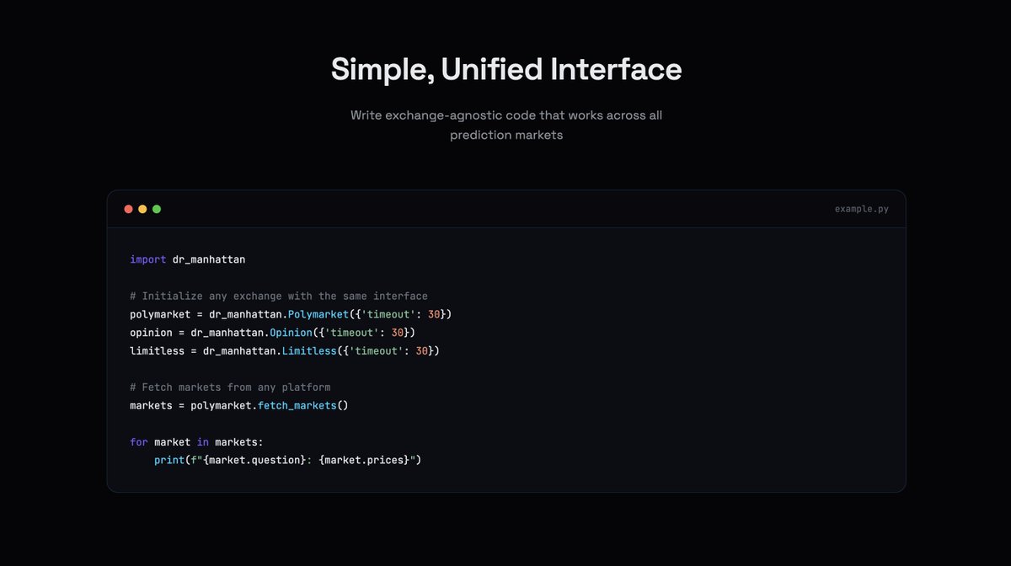This screenshot has width=1011, height=566.
Task: Click the green dot in code window header
Action: point(157,209)
